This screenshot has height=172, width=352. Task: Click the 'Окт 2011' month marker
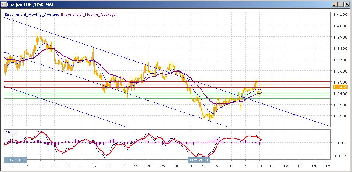[199, 160]
